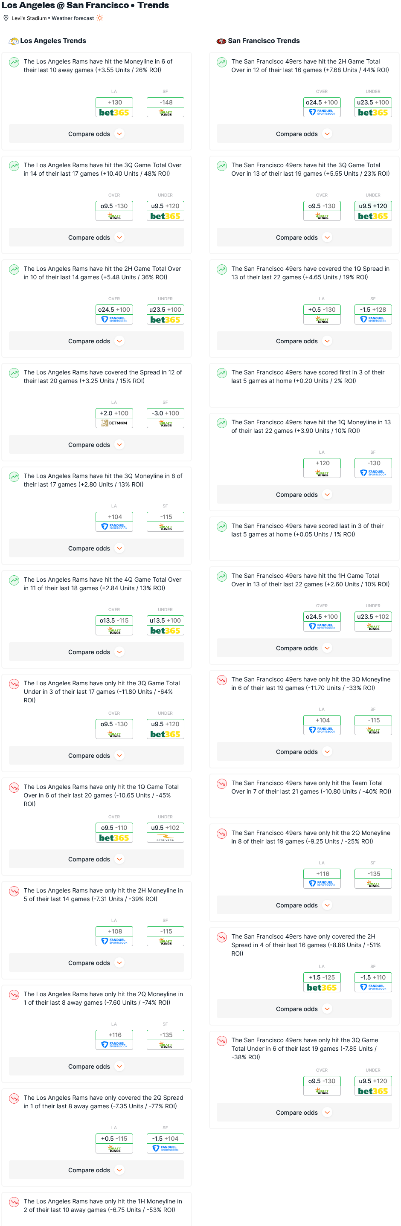
Task: Click the San Francisco 49ers logo
Action: click(x=221, y=41)
